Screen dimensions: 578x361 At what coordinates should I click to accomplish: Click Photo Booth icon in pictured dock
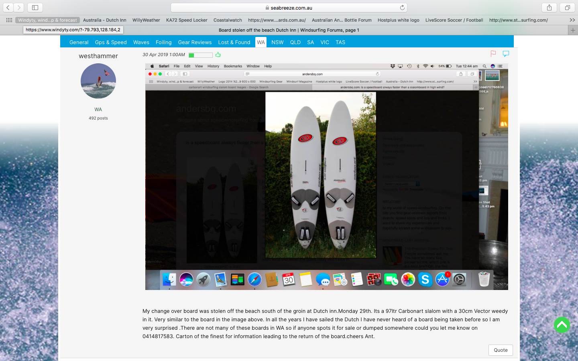pos(374,280)
